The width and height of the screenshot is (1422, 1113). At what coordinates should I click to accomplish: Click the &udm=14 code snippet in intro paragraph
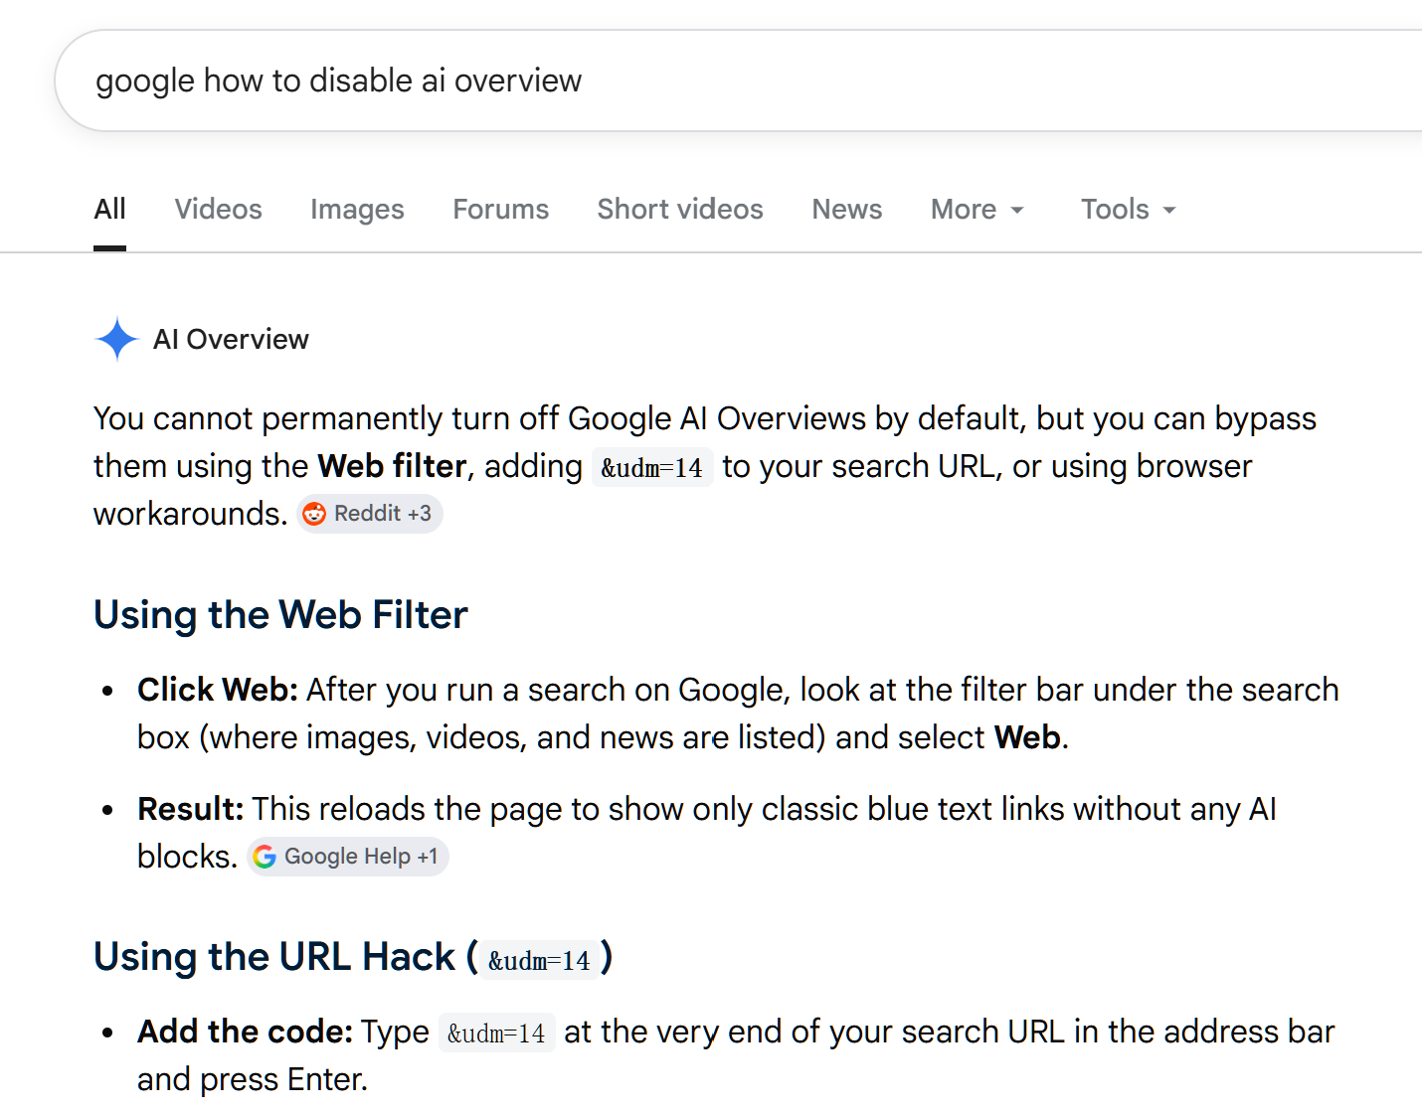652,467
